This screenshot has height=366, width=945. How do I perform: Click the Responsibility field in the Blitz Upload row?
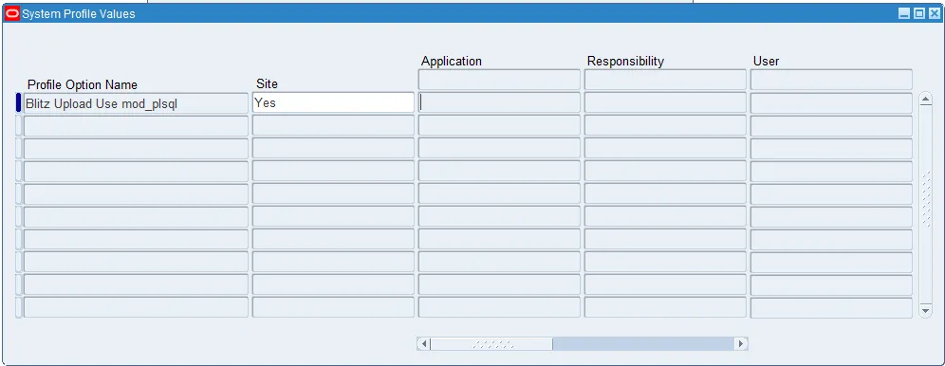tap(665, 103)
